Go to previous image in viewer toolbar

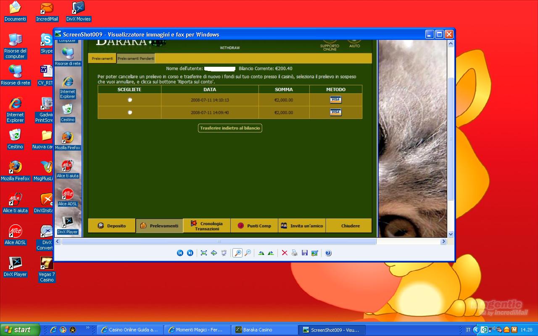tap(180, 253)
